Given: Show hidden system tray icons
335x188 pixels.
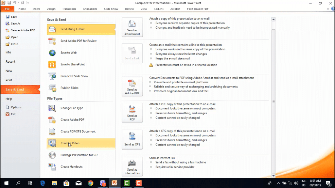Looking at the screenshot, I should pos(278,183).
